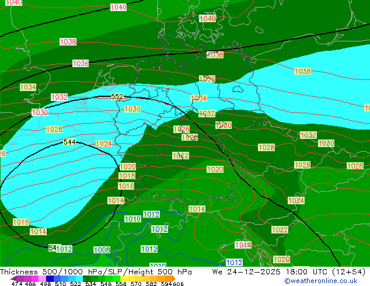Click the 1036 label with white background
The image size is (370, 286).
pos(81,63)
